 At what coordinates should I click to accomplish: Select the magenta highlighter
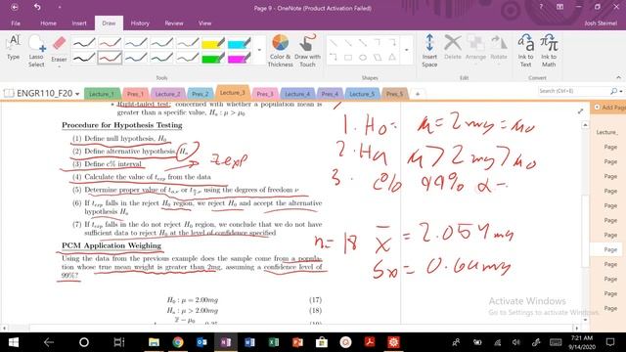[x=239, y=58]
